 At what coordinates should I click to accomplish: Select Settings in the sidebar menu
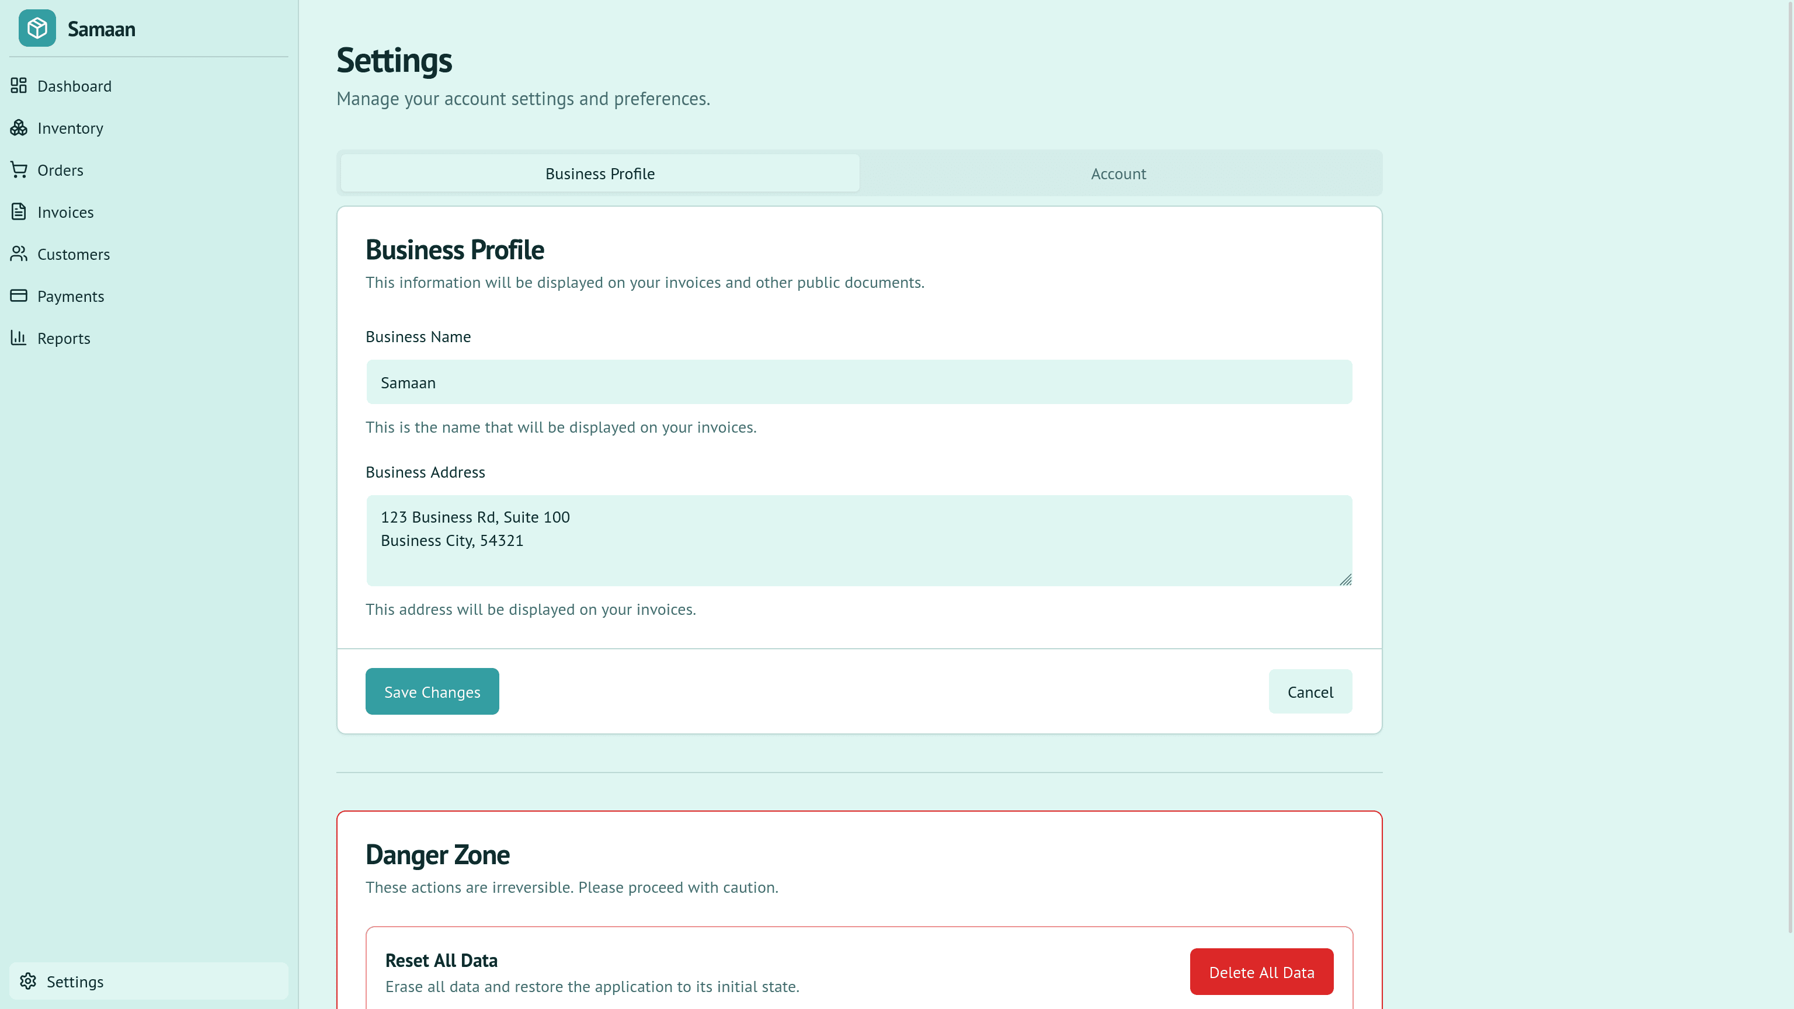point(75,981)
